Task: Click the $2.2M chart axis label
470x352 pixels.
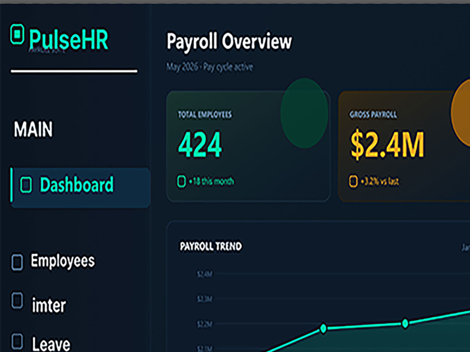Action: [205, 323]
